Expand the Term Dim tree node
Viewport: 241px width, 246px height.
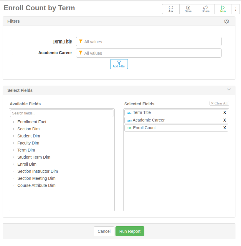13,150
